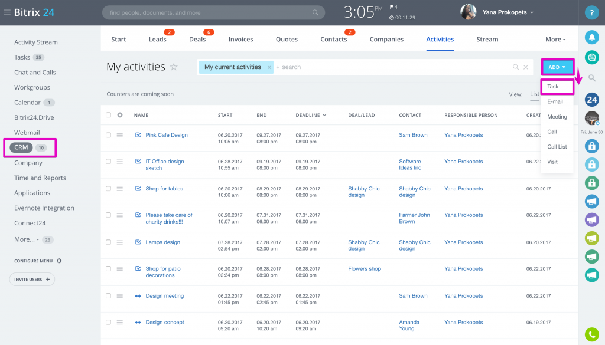Check the Pink Cafe Design row checkbox
The height and width of the screenshot is (345, 605).
tap(109, 135)
